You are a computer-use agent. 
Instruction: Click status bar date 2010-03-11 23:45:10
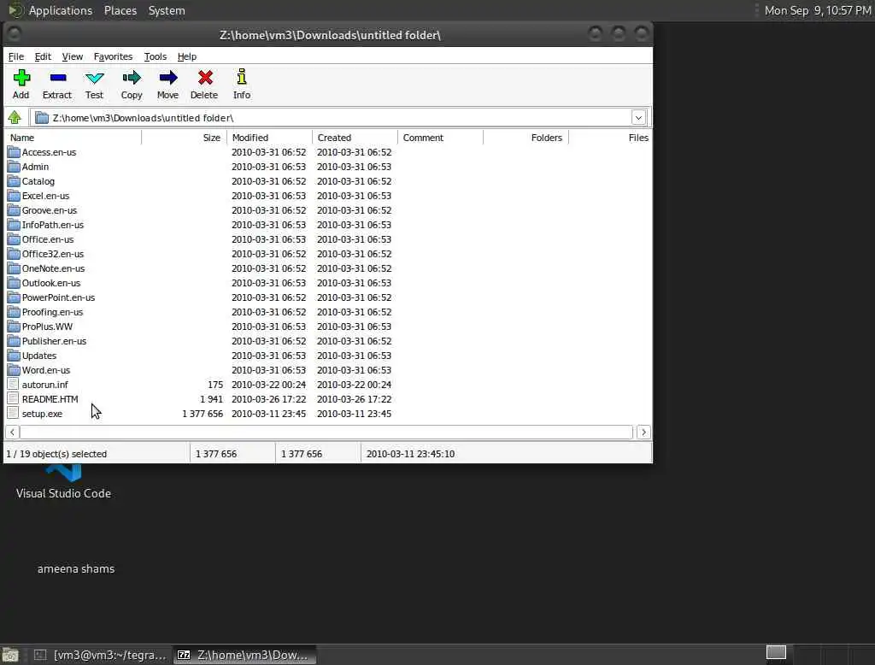tap(411, 454)
